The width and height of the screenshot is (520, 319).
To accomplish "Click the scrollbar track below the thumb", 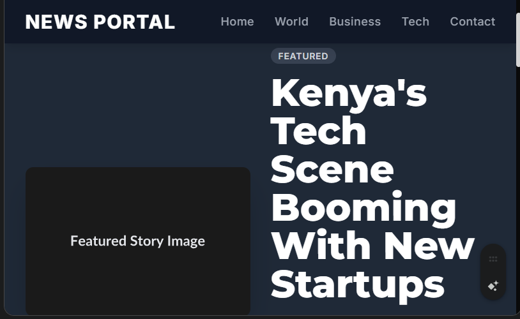I will (517, 191).
